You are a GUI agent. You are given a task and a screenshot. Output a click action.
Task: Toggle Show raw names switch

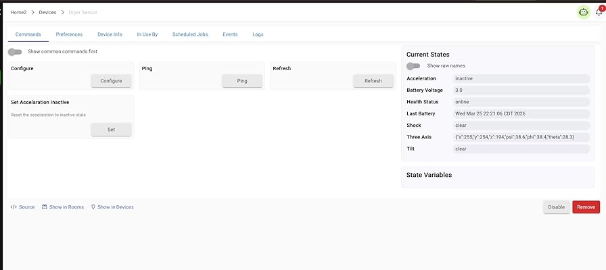coord(413,66)
